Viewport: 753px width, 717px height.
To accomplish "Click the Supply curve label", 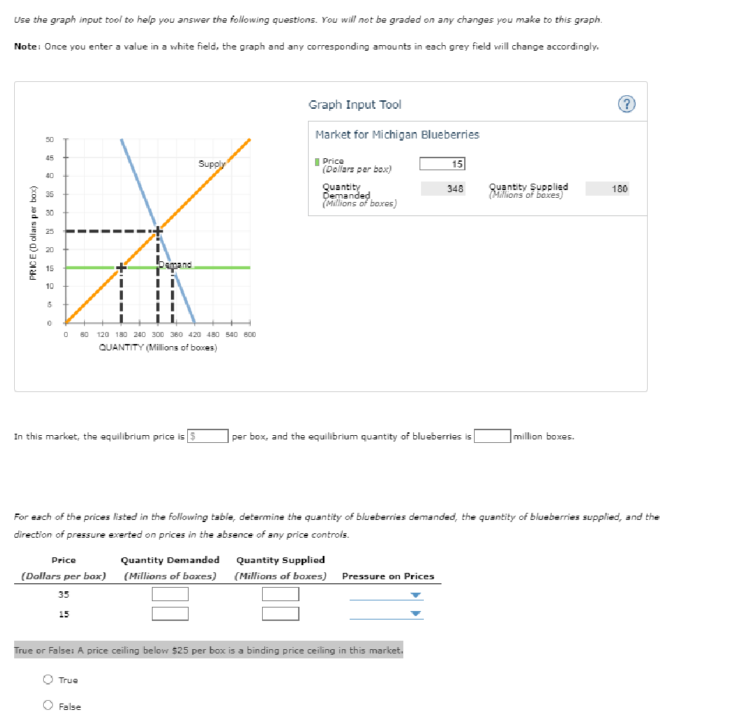I will click(x=212, y=164).
